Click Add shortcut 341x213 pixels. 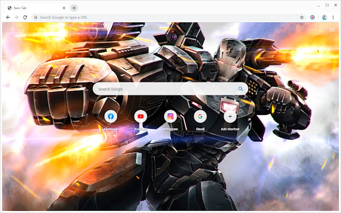230,116
